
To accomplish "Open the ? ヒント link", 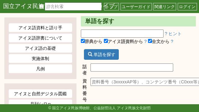I will (173, 34).
